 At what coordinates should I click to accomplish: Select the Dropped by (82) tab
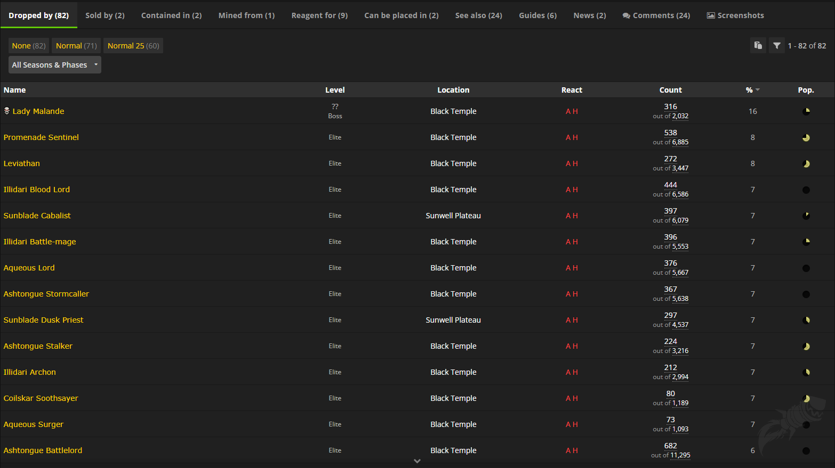coord(39,15)
